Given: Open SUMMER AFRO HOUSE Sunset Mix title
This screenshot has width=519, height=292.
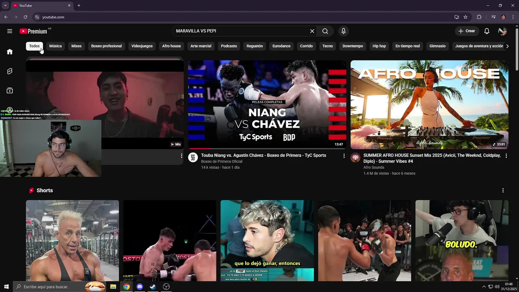Looking at the screenshot, I should click(432, 158).
